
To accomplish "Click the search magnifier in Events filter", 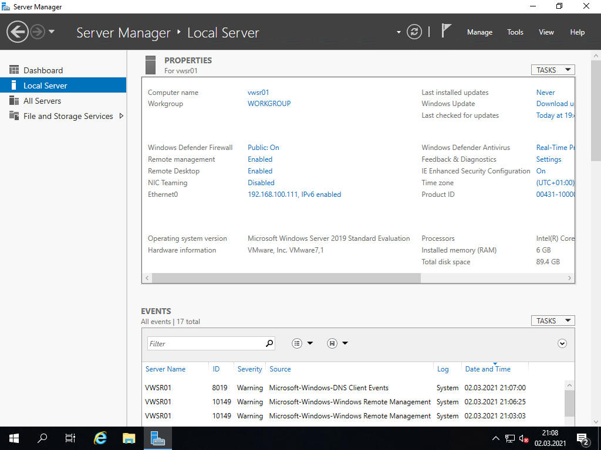I will pyautogui.click(x=269, y=343).
